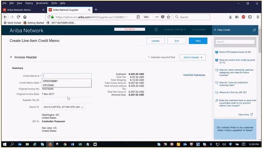Open the Library bookshelf icon
Image resolution: width=263 pixels, height=148 pixels.
[237, 17]
